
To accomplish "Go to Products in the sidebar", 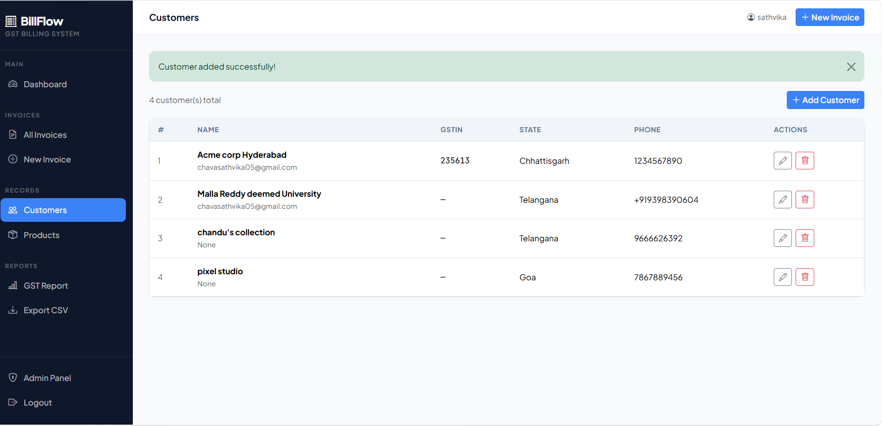I will (63, 235).
